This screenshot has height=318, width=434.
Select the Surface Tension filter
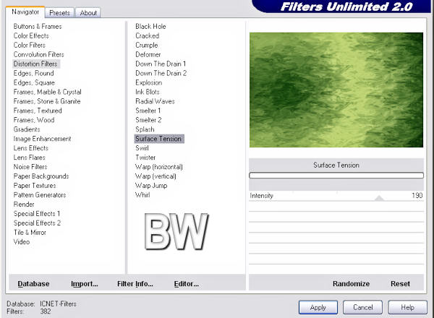click(x=158, y=139)
